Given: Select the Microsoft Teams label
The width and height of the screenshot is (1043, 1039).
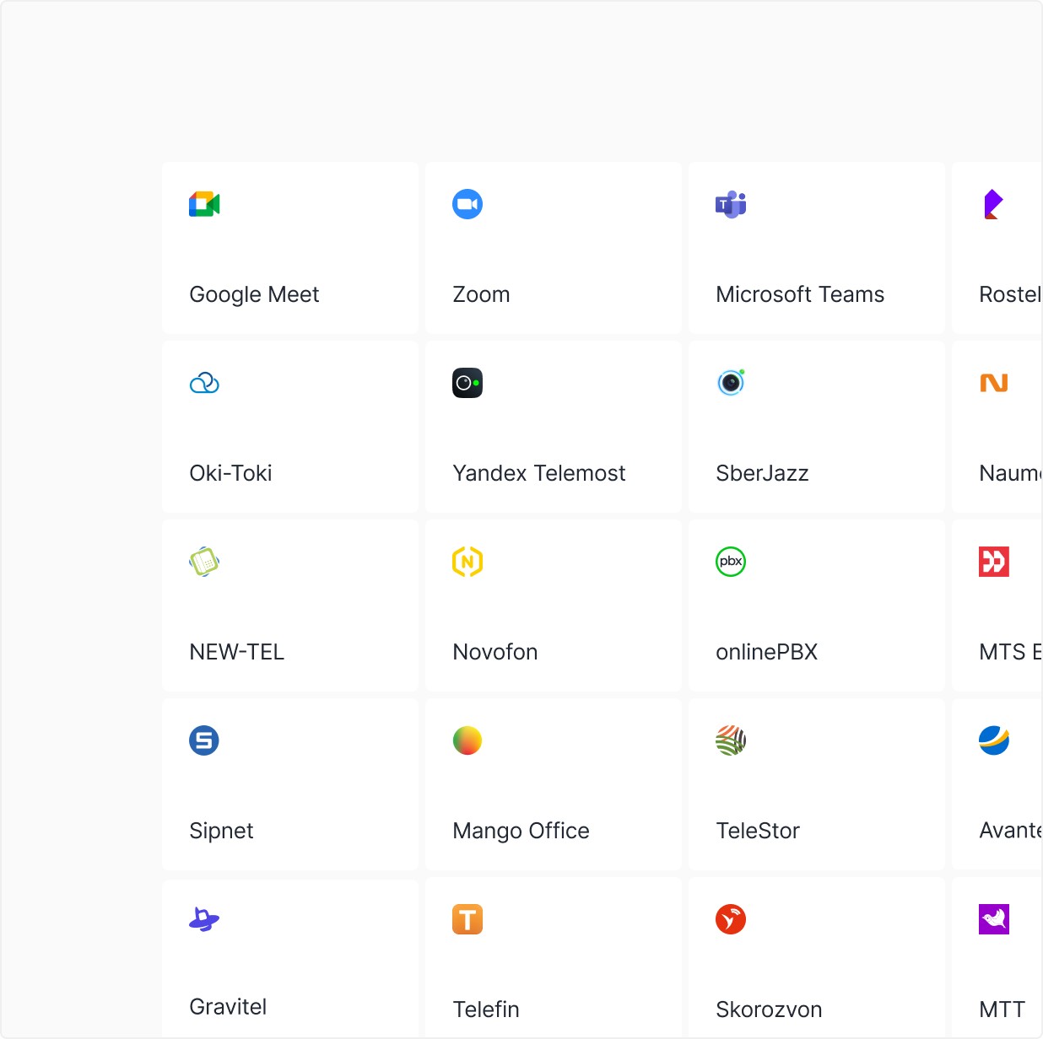Looking at the screenshot, I should pos(800,294).
